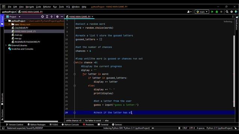Open Structure side tool window
The image size is (239, 134).
pyautogui.click(x=2, y=115)
